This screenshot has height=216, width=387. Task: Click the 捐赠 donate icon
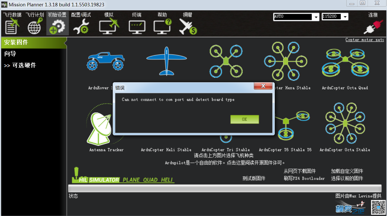(x=188, y=23)
